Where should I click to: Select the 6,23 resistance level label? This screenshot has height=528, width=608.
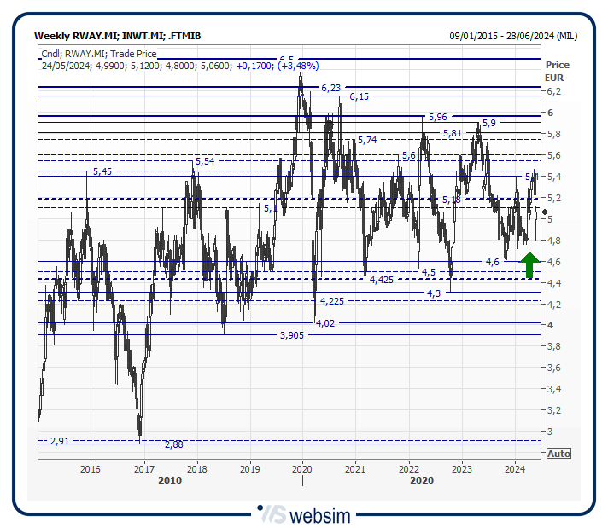[x=330, y=88]
